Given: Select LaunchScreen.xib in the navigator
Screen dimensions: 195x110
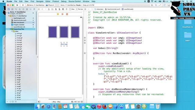Looking at the screenshot, I should [19, 27].
